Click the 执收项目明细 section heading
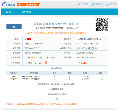 (x=57, y=68)
